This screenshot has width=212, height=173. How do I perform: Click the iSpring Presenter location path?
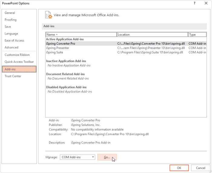pos(151,48)
